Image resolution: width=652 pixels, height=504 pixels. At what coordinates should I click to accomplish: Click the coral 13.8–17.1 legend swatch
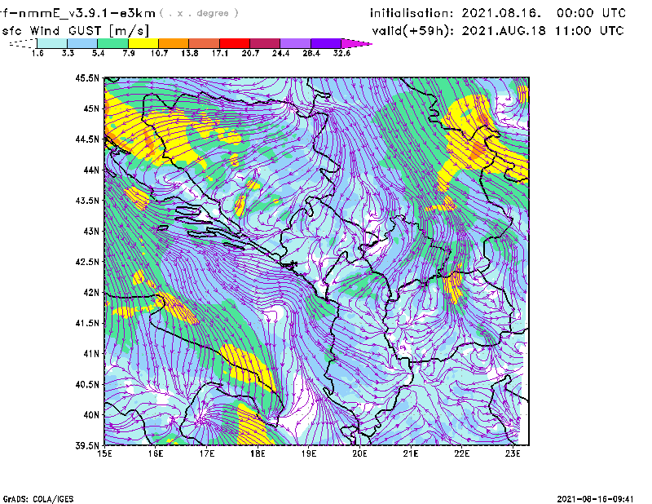(205, 43)
